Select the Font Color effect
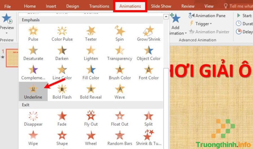 pos(148,72)
